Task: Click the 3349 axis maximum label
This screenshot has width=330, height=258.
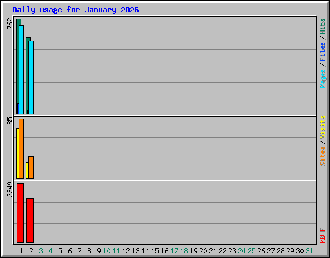Action: (x=10, y=190)
